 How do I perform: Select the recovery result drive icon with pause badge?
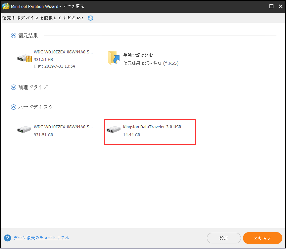pos(24,58)
